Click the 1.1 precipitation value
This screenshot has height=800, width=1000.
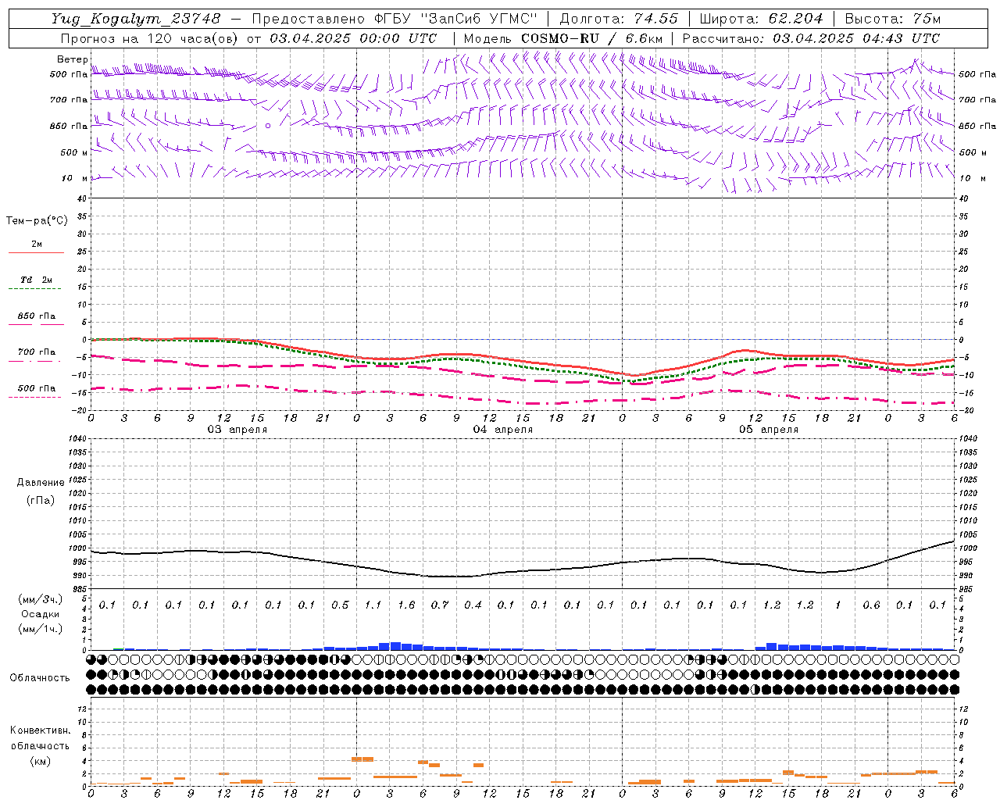tap(373, 605)
